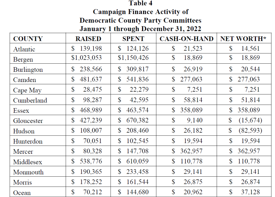Click the CASH-ON-HAND column header

click(186, 39)
